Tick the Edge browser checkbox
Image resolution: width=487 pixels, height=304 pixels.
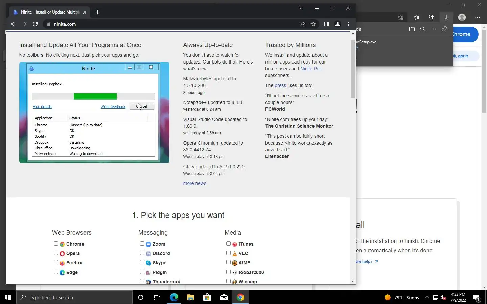click(x=56, y=272)
